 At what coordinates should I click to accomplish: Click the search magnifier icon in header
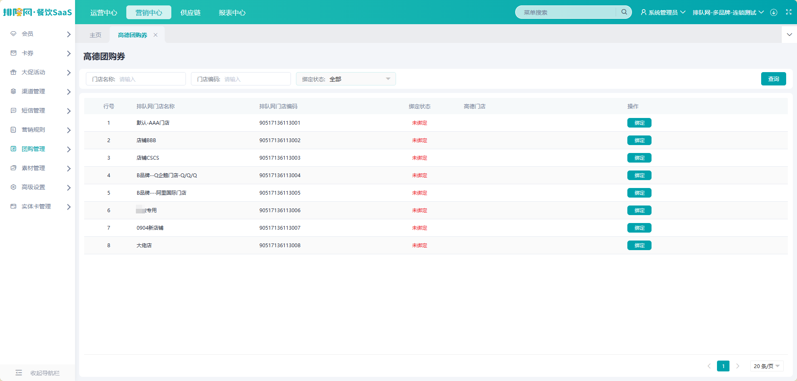624,12
